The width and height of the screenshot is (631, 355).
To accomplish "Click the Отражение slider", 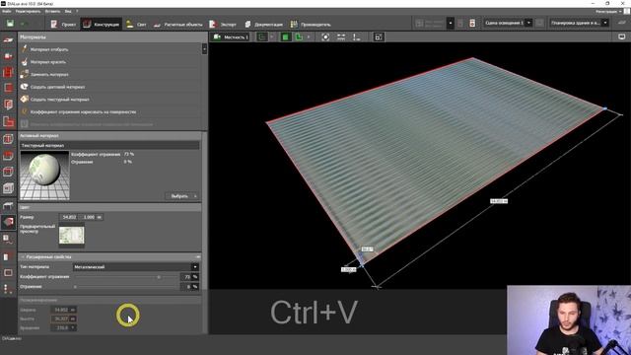I will click(x=127, y=287).
